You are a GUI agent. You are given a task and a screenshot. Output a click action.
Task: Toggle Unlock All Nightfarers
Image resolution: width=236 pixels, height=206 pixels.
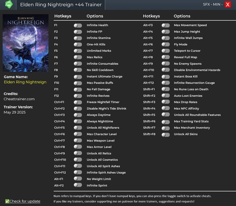tap(78, 128)
